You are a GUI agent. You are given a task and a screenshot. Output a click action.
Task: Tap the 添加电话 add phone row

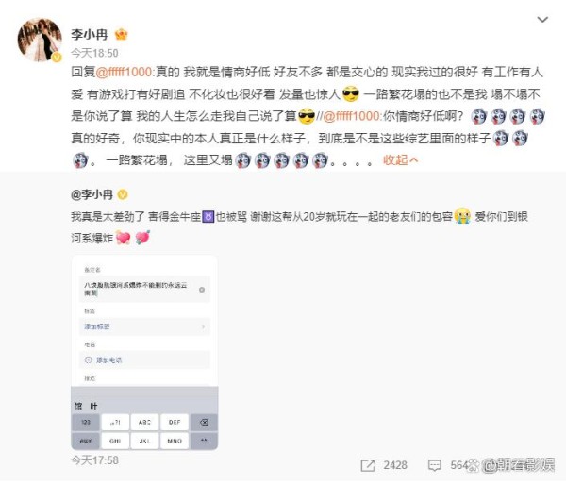tap(144, 360)
